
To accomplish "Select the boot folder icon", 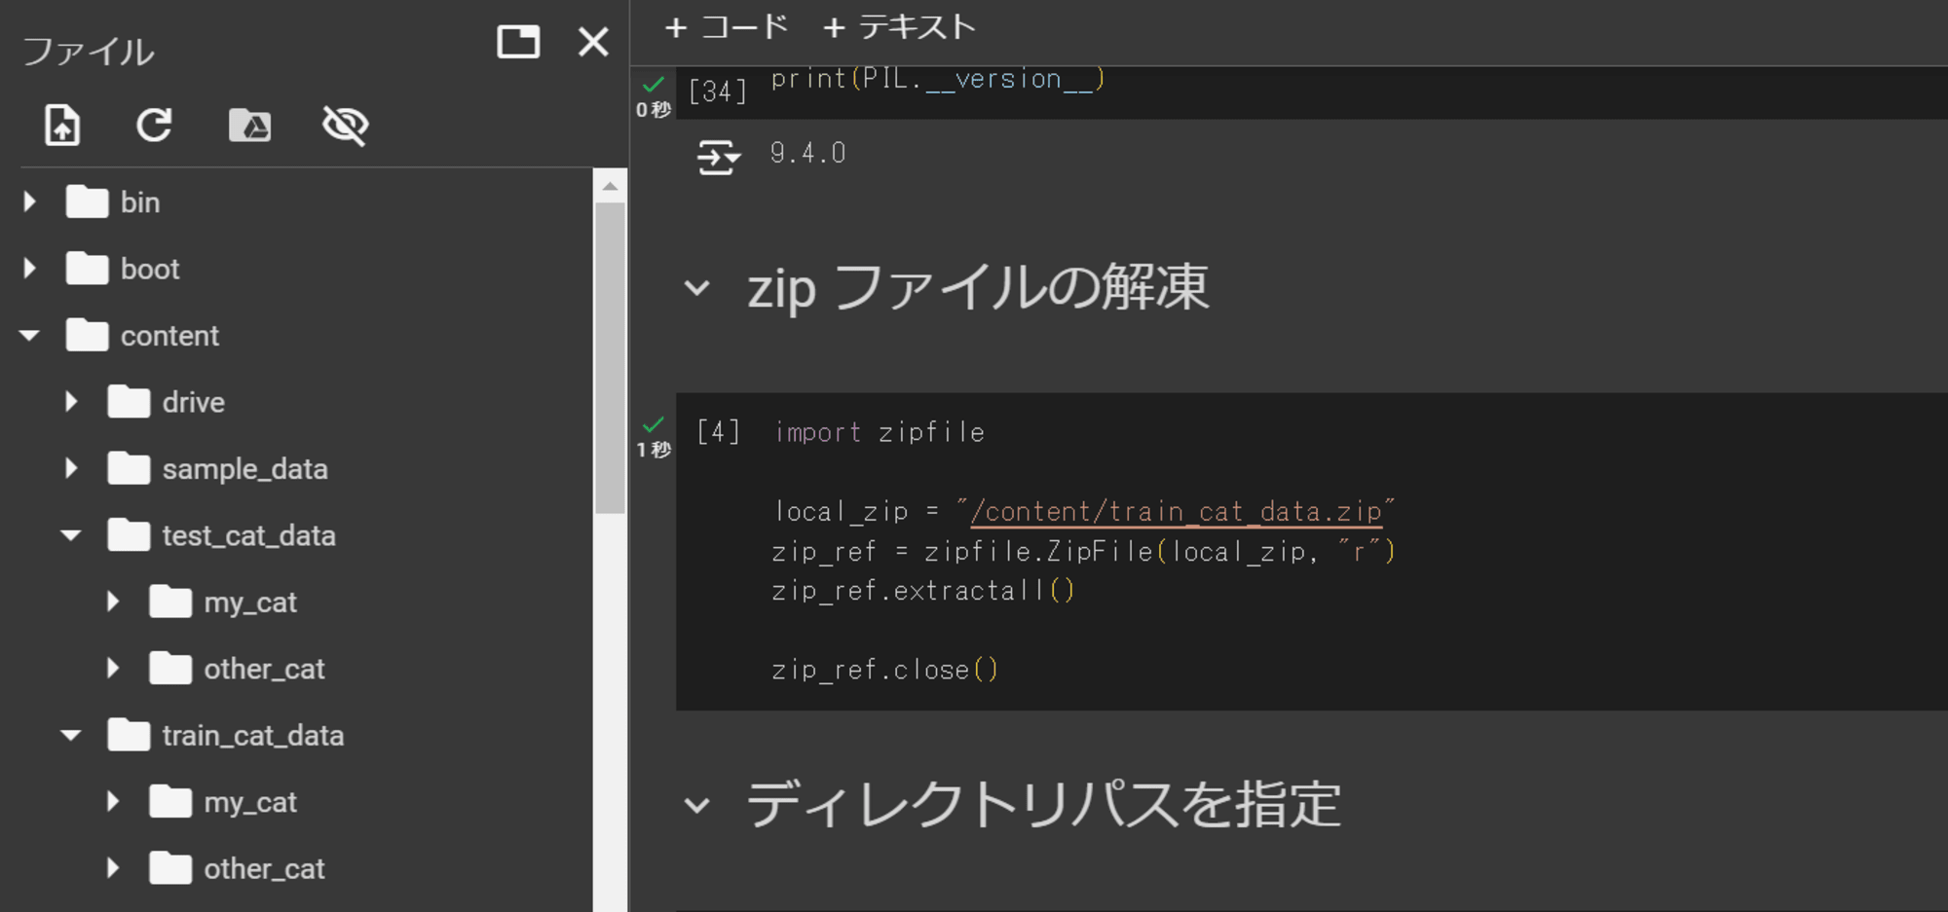I will click(x=87, y=268).
